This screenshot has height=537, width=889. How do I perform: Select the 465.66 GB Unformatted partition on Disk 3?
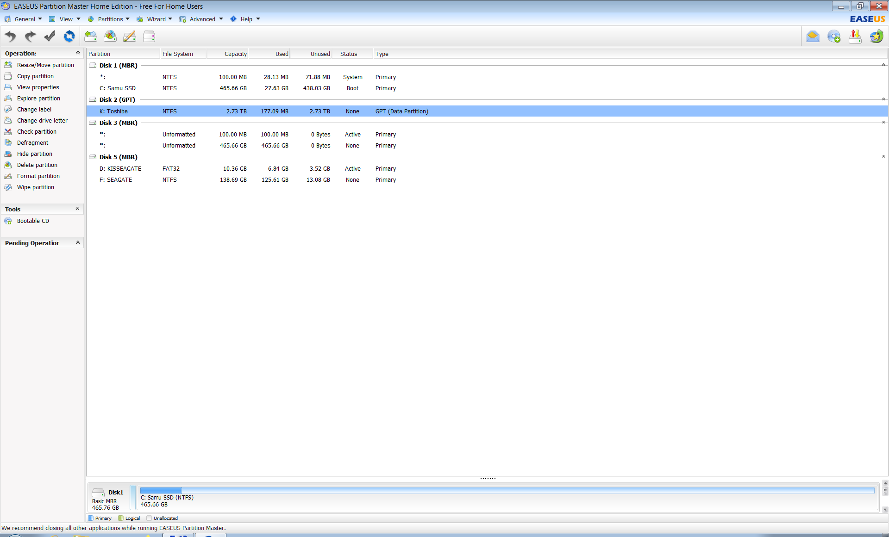487,145
